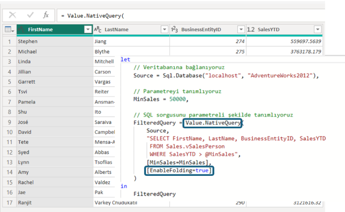Click the cell 'Ranjit'
Viewport: 345px width, 212px height.
point(54,203)
